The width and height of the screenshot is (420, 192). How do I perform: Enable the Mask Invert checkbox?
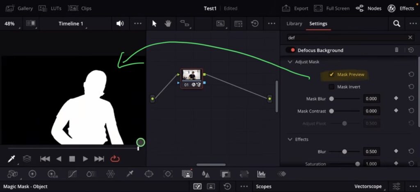click(x=331, y=87)
